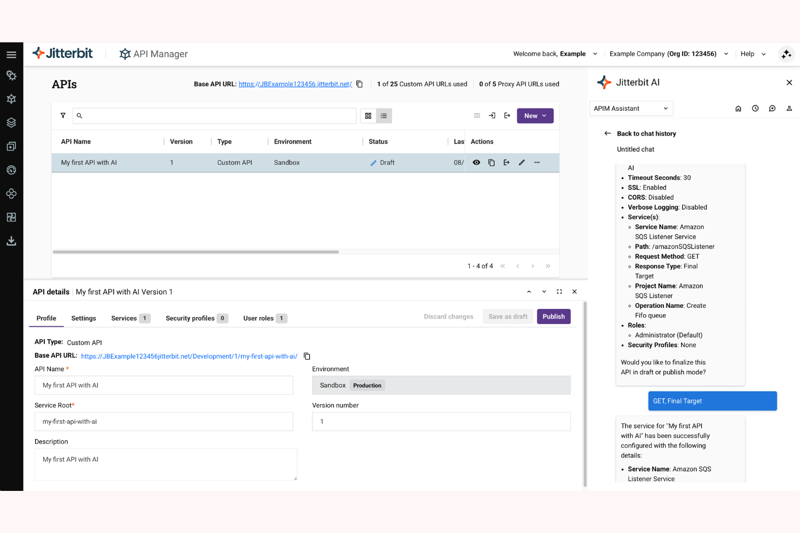Viewport: 800px width, 533px height.
Task: Clone My first API with AI row
Action: (x=491, y=163)
